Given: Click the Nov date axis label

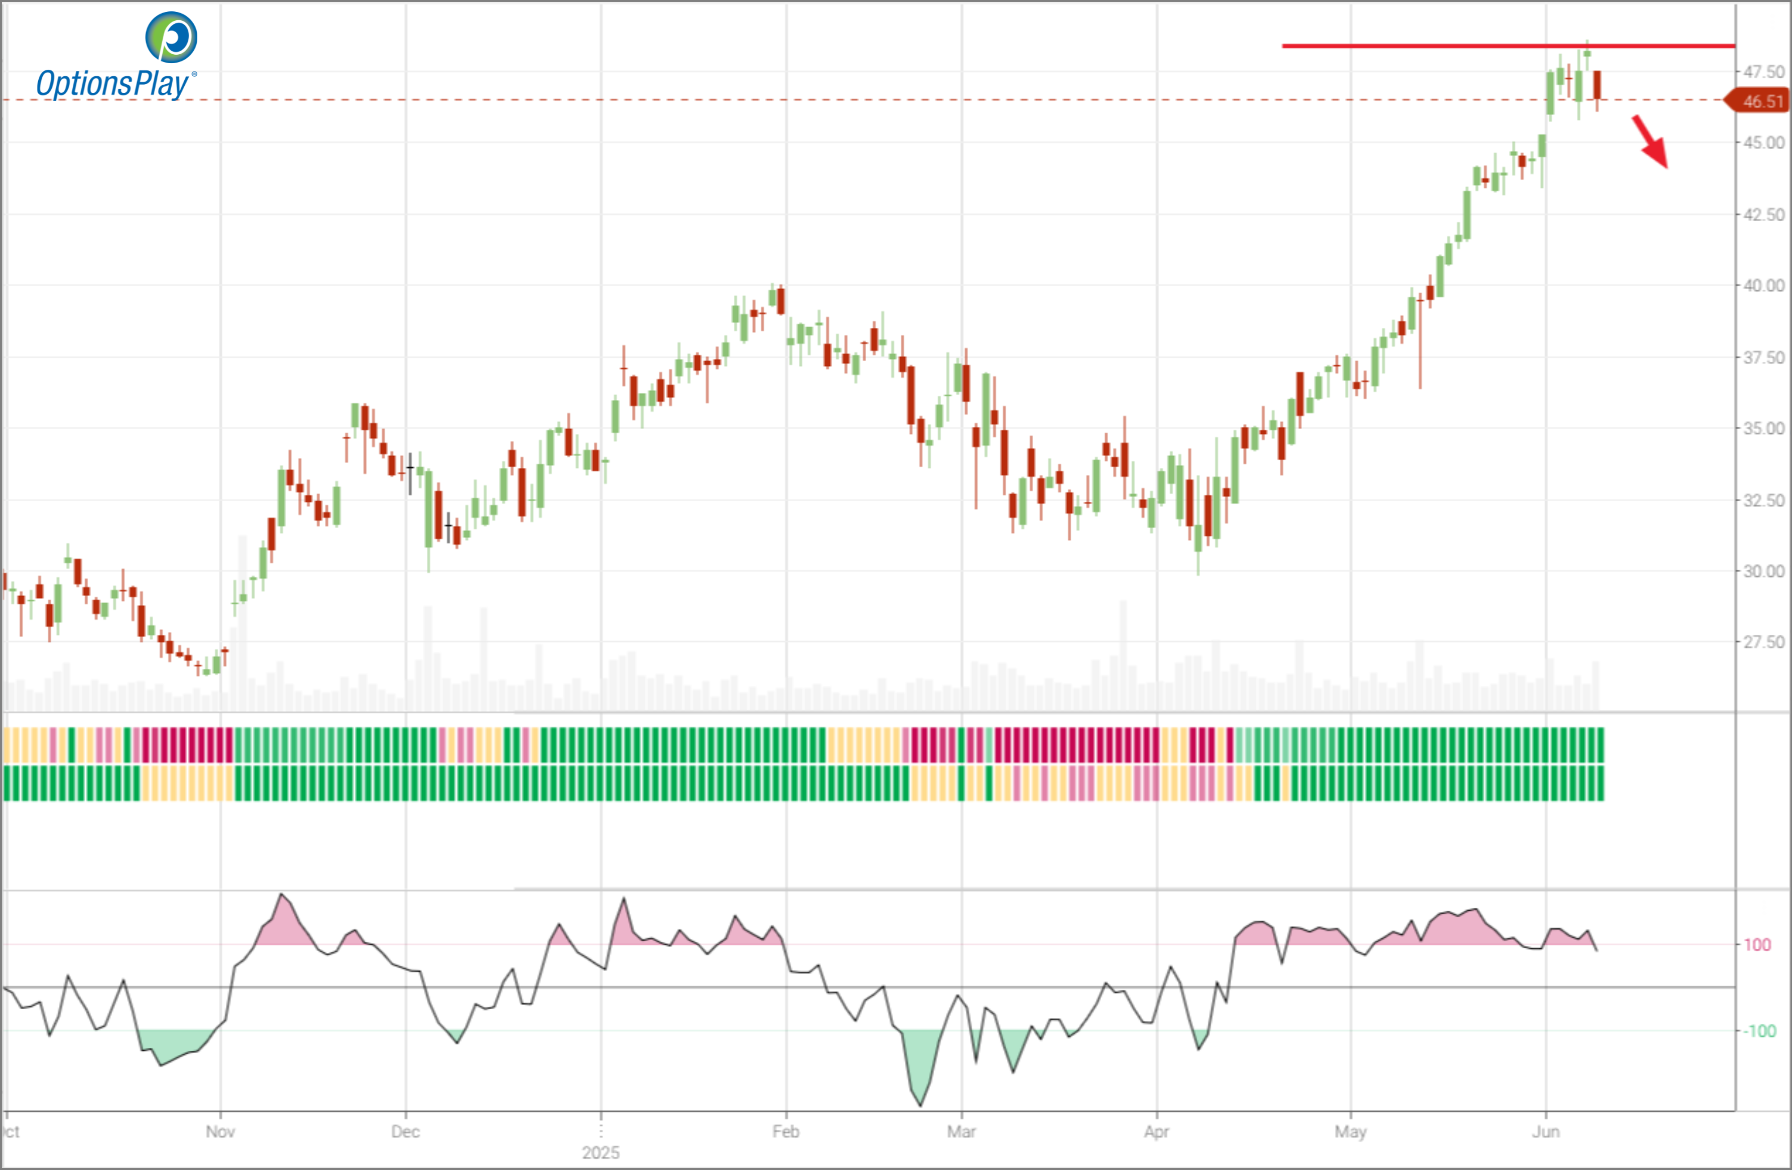Looking at the screenshot, I should pyautogui.click(x=221, y=1132).
